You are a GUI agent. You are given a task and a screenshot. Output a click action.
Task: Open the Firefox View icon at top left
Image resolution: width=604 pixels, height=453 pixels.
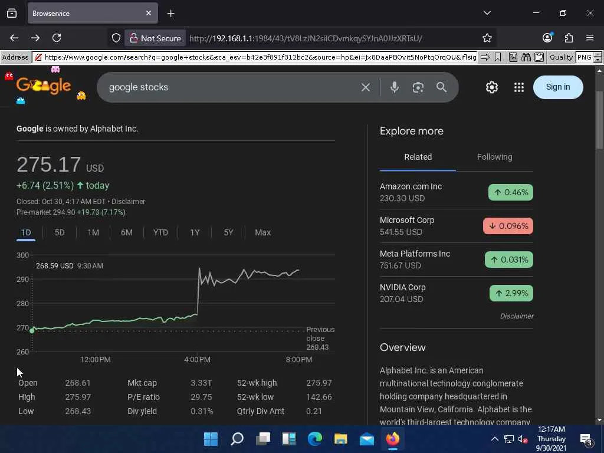tap(12, 13)
